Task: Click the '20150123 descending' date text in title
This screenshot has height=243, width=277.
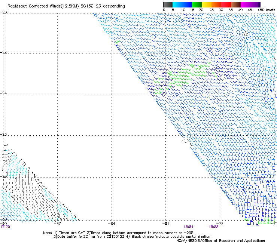Action: [x=103, y=6]
